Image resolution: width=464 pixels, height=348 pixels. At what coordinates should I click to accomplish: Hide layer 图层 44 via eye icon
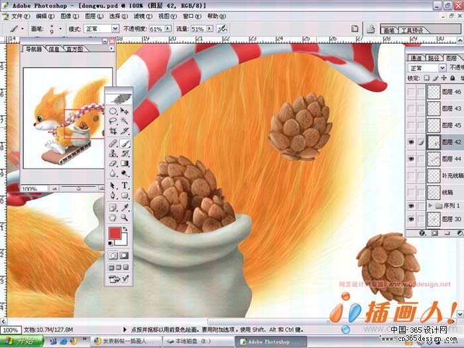point(411,159)
